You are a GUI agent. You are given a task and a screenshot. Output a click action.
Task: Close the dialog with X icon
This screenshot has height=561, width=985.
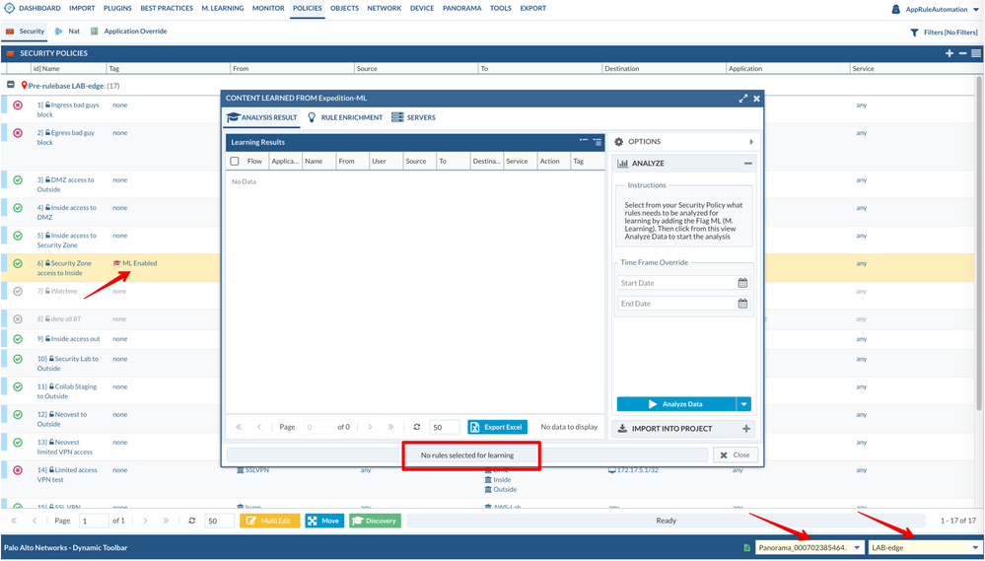coord(756,98)
